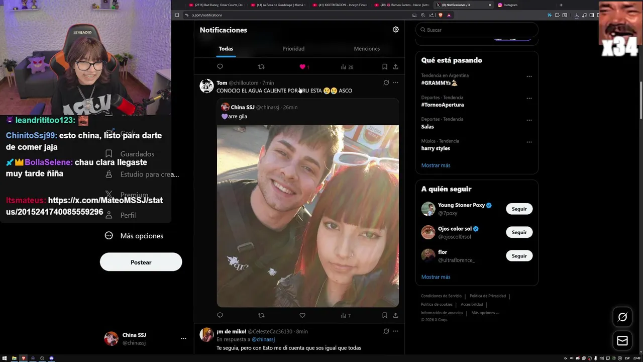Screen dimensions: 643x362
Task: Open Política de Privacidad link
Action: [488, 296]
